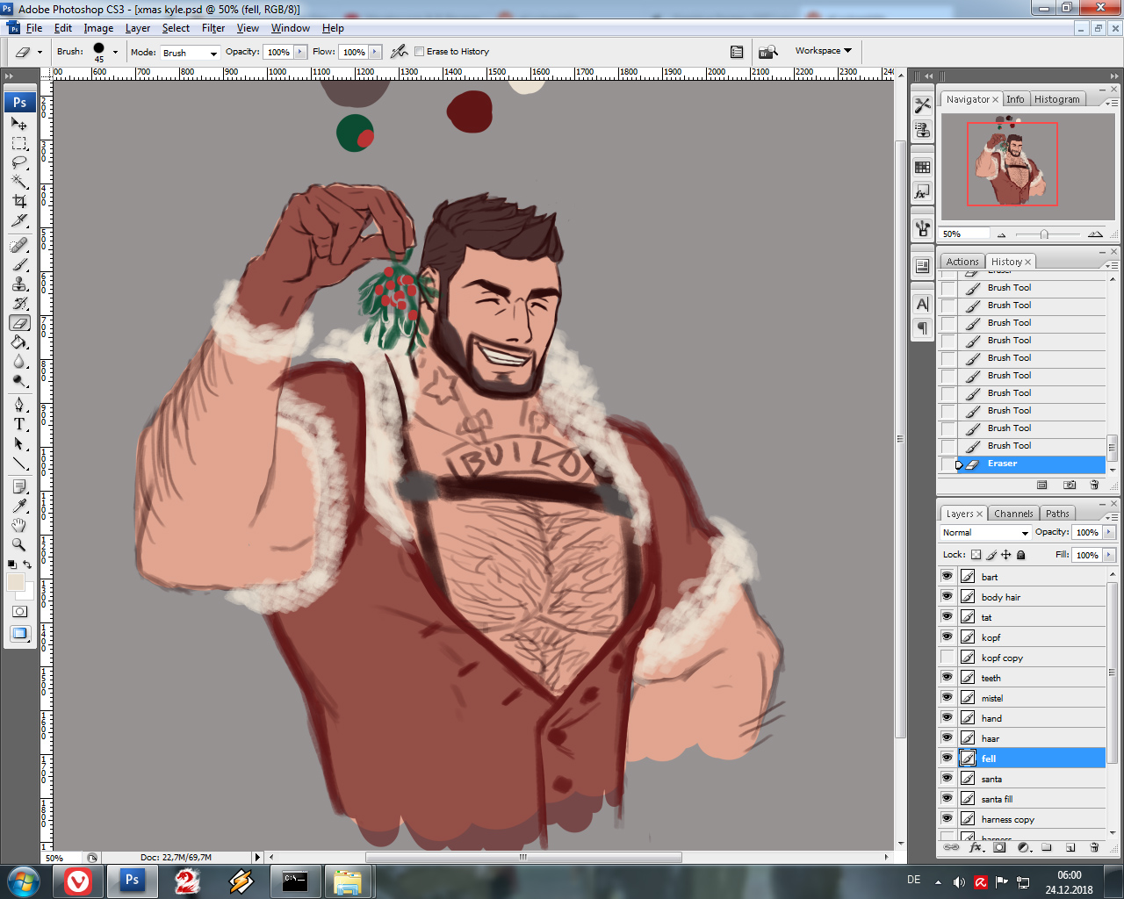Open the Layer menu
Viewport: 1124px width, 899px height.
138,28
